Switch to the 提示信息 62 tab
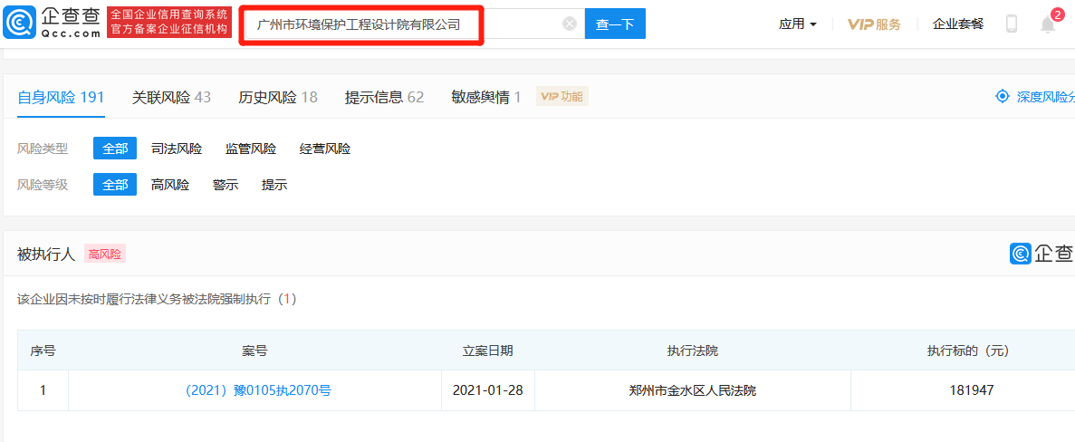Viewport: 1075px width, 442px height. coord(385,97)
